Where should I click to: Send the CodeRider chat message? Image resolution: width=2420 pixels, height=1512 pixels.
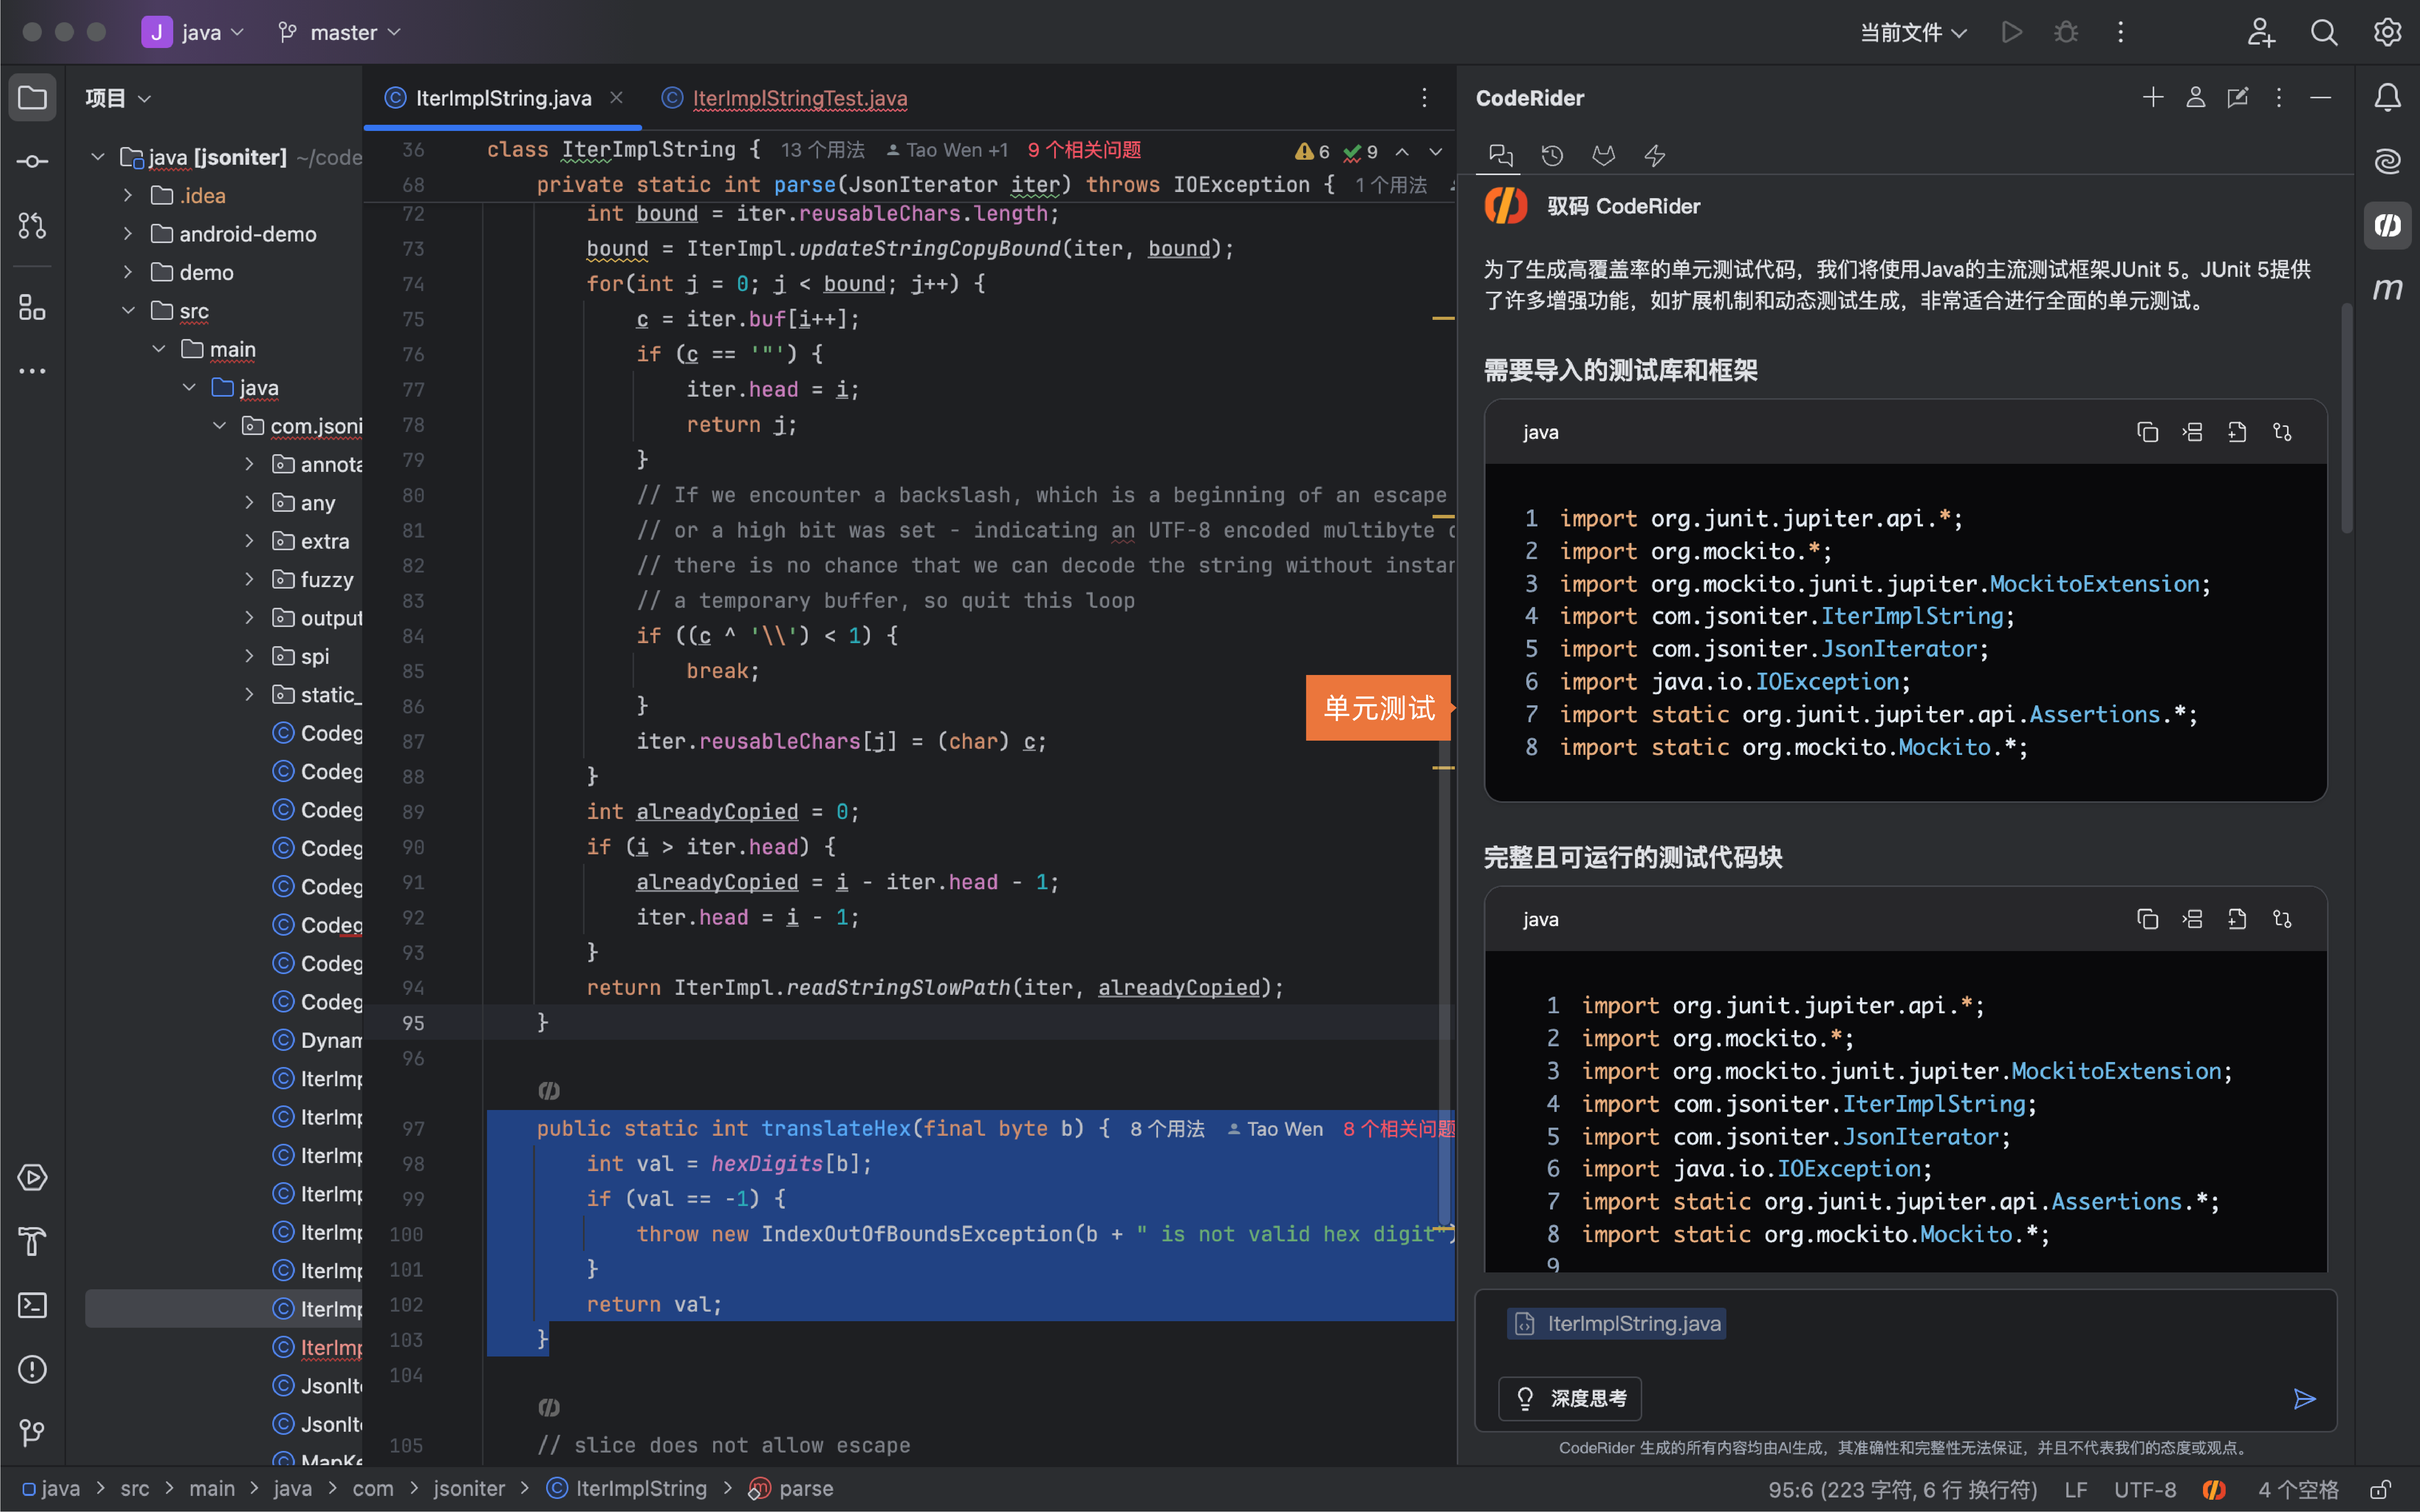pyautogui.click(x=2304, y=1399)
